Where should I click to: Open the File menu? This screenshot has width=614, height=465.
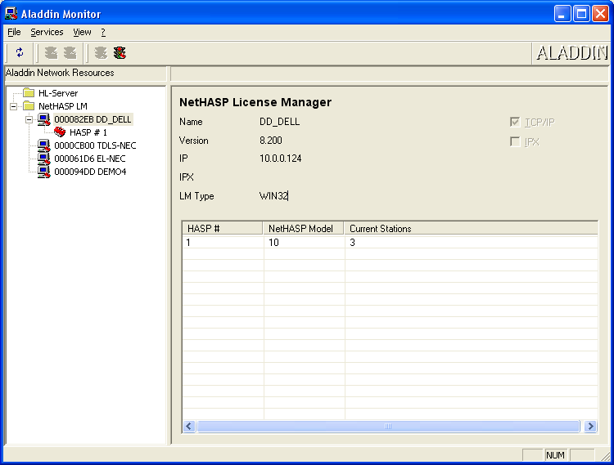point(14,32)
